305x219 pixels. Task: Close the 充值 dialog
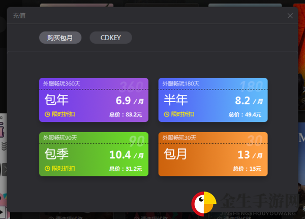click(290, 16)
